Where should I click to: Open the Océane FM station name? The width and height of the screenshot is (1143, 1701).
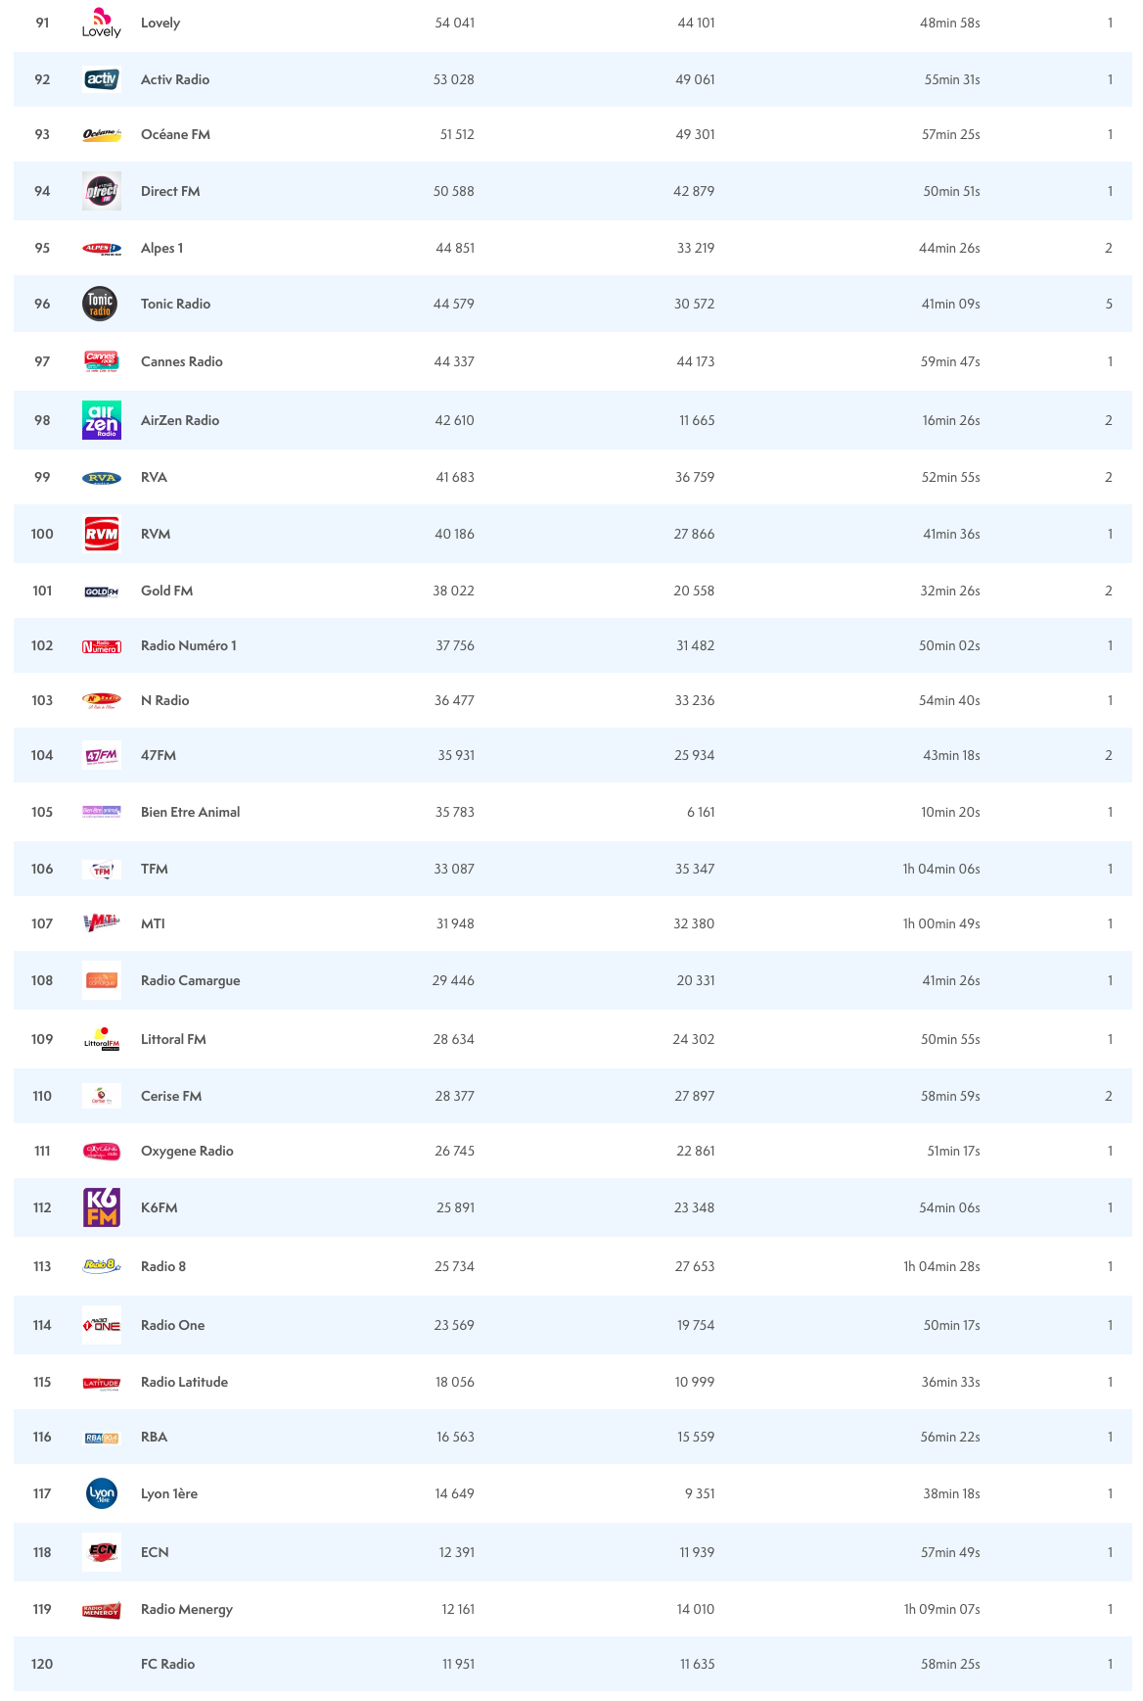click(175, 134)
